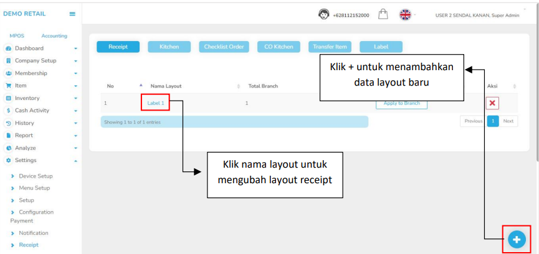
Task: Open Device Setup under Settings
Action: 36,176
